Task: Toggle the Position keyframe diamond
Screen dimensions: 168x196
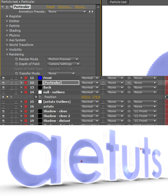Action: pos(7,97)
